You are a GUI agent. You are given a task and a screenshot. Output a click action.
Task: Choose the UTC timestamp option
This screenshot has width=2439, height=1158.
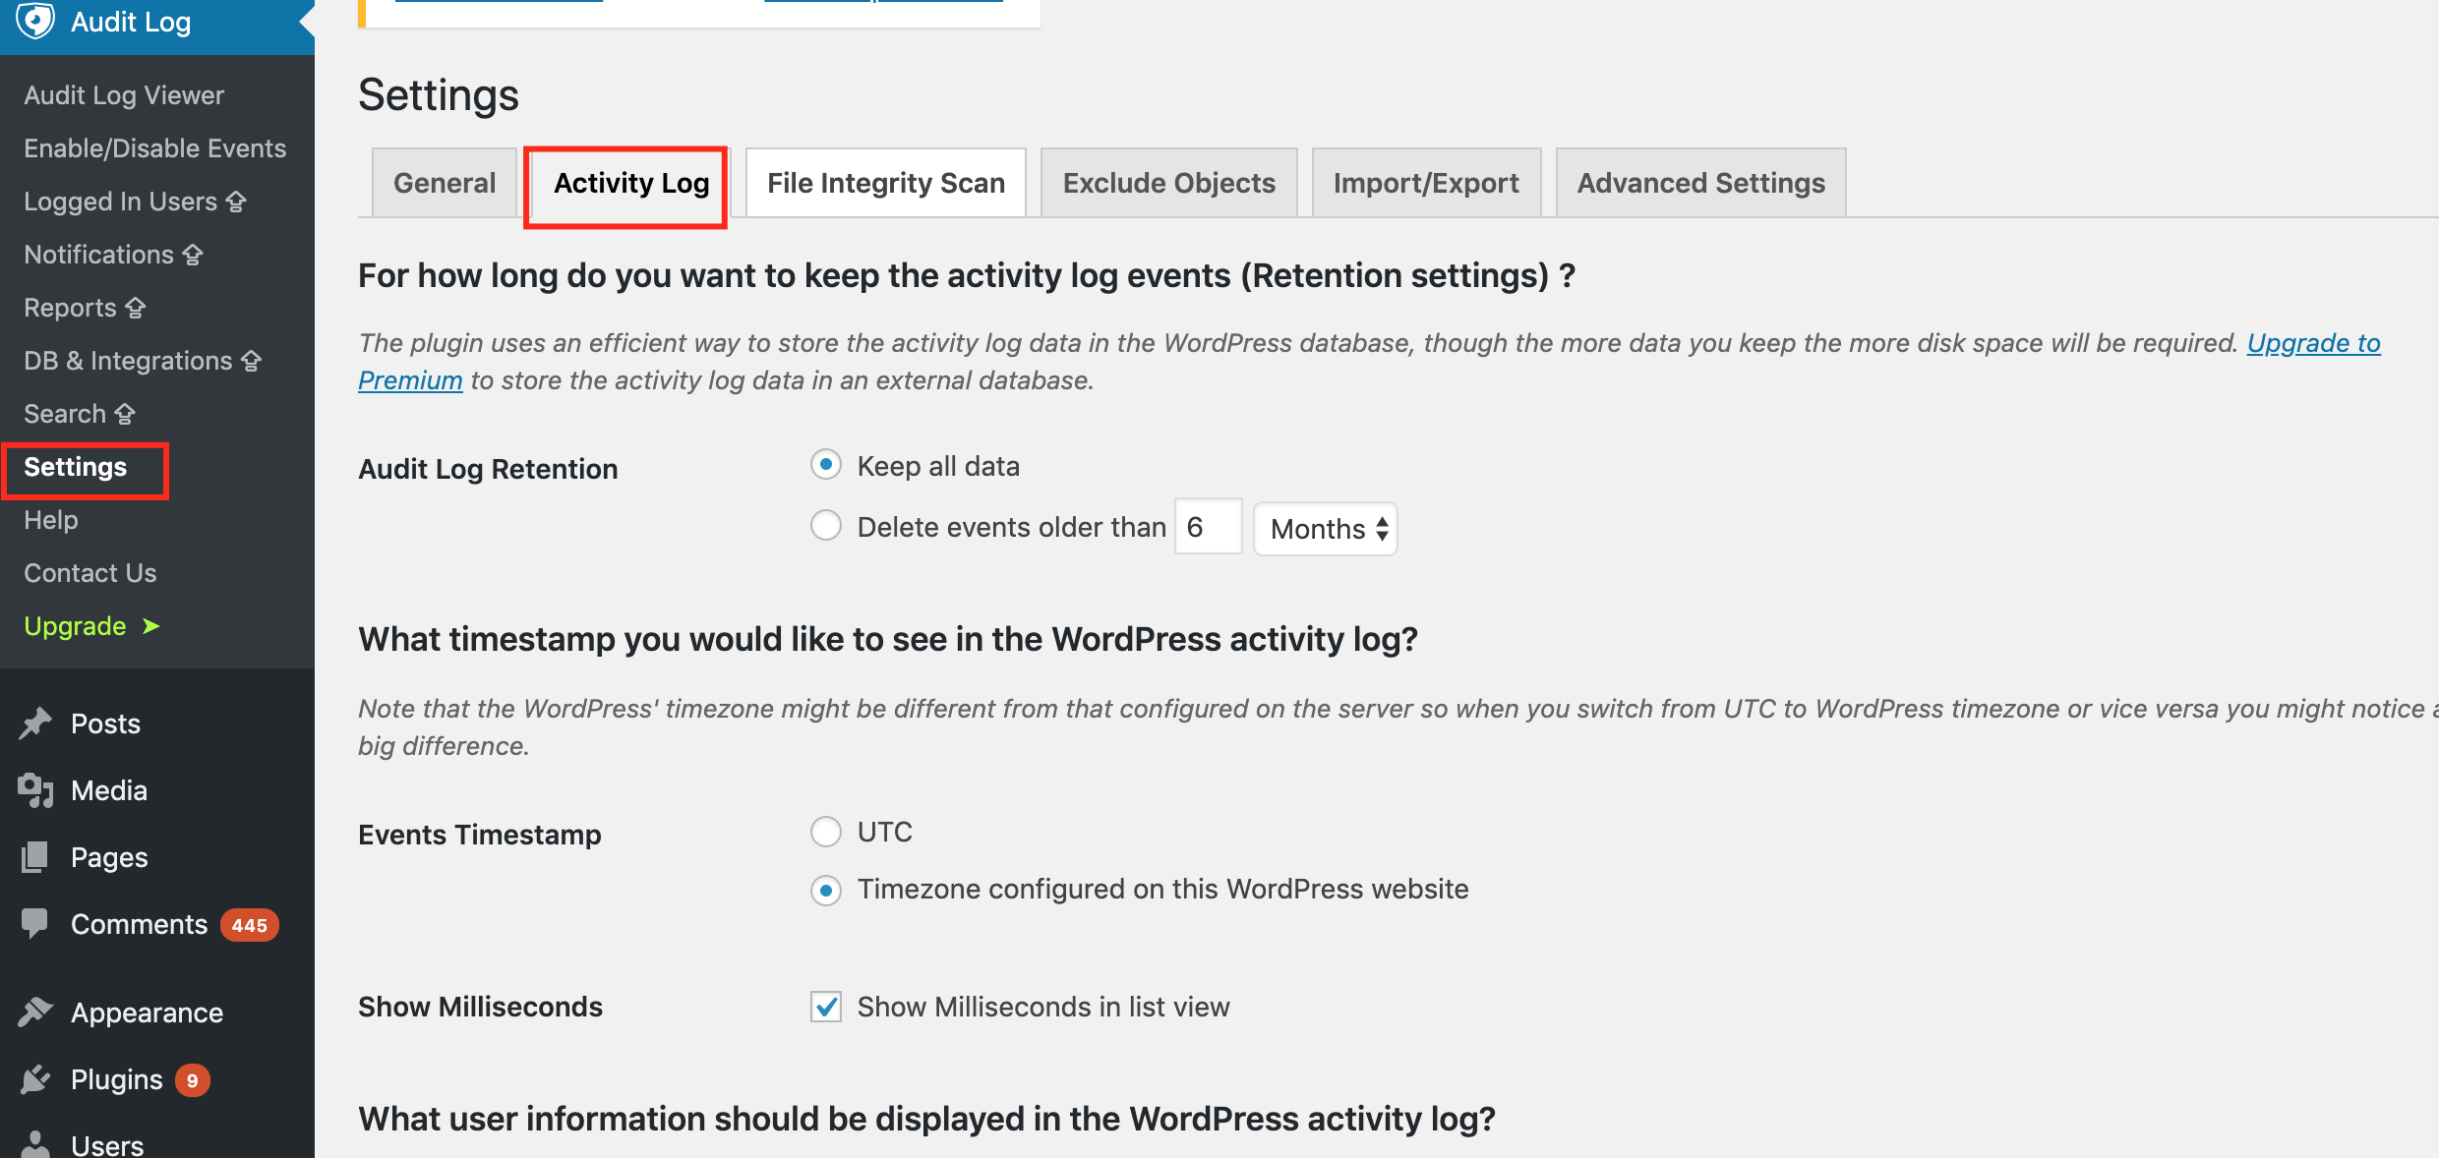826,832
